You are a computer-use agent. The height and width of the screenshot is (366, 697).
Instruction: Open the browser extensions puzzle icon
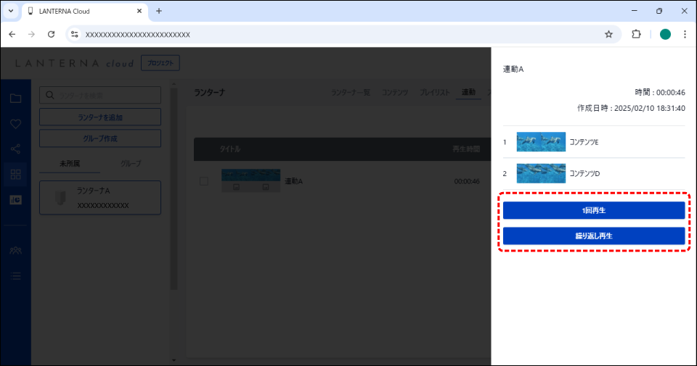[x=637, y=34]
